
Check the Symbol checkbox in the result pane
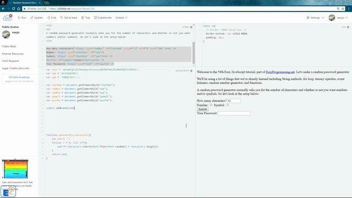[227, 105]
